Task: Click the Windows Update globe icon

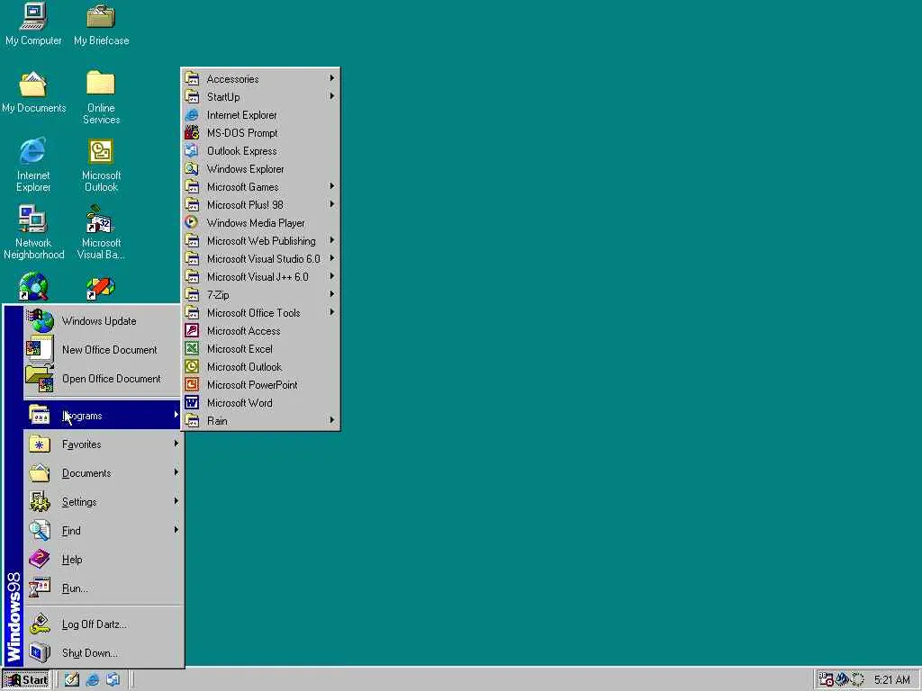Action: click(41, 321)
